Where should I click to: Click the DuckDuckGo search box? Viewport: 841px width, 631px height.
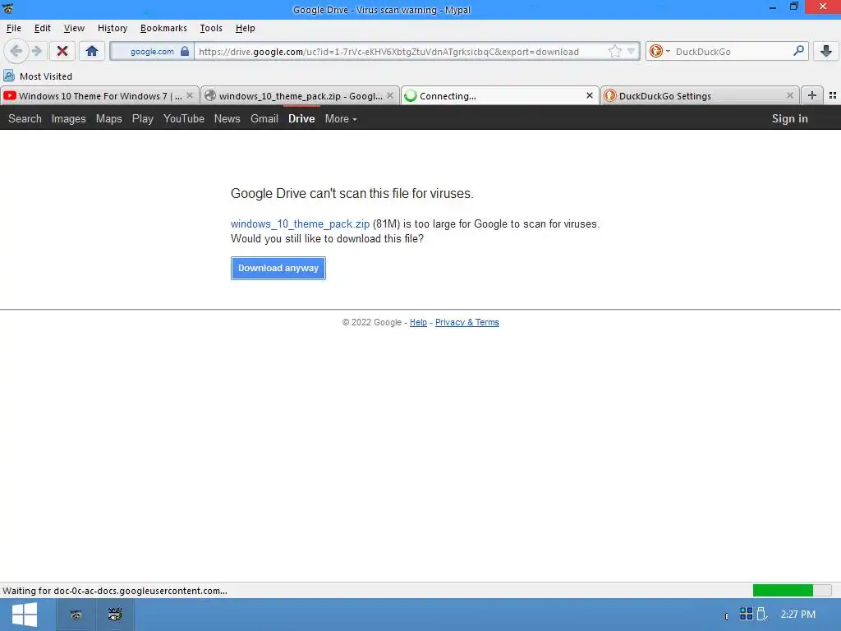pyautogui.click(x=732, y=52)
